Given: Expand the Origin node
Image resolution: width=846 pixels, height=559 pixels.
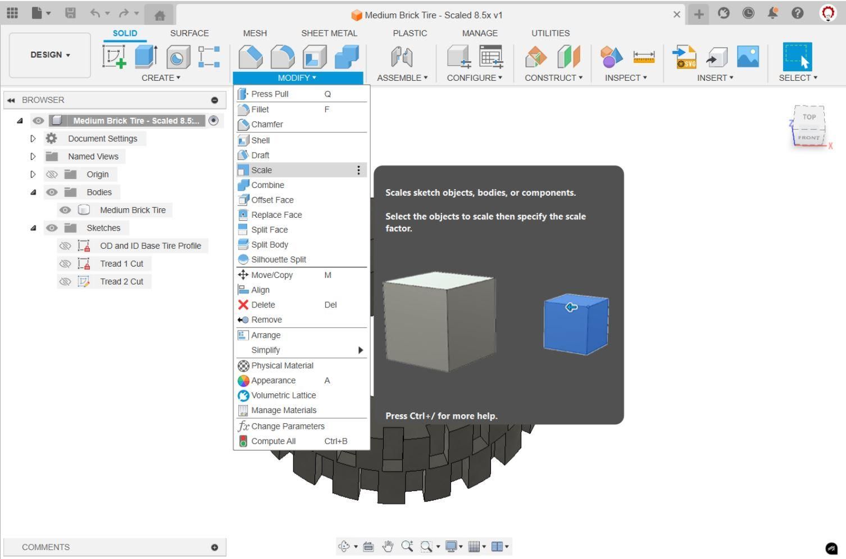Looking at the screenshot, I should 33,175.
